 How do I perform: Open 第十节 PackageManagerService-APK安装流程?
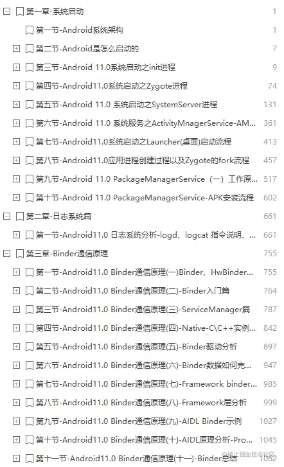pos(145,198)
